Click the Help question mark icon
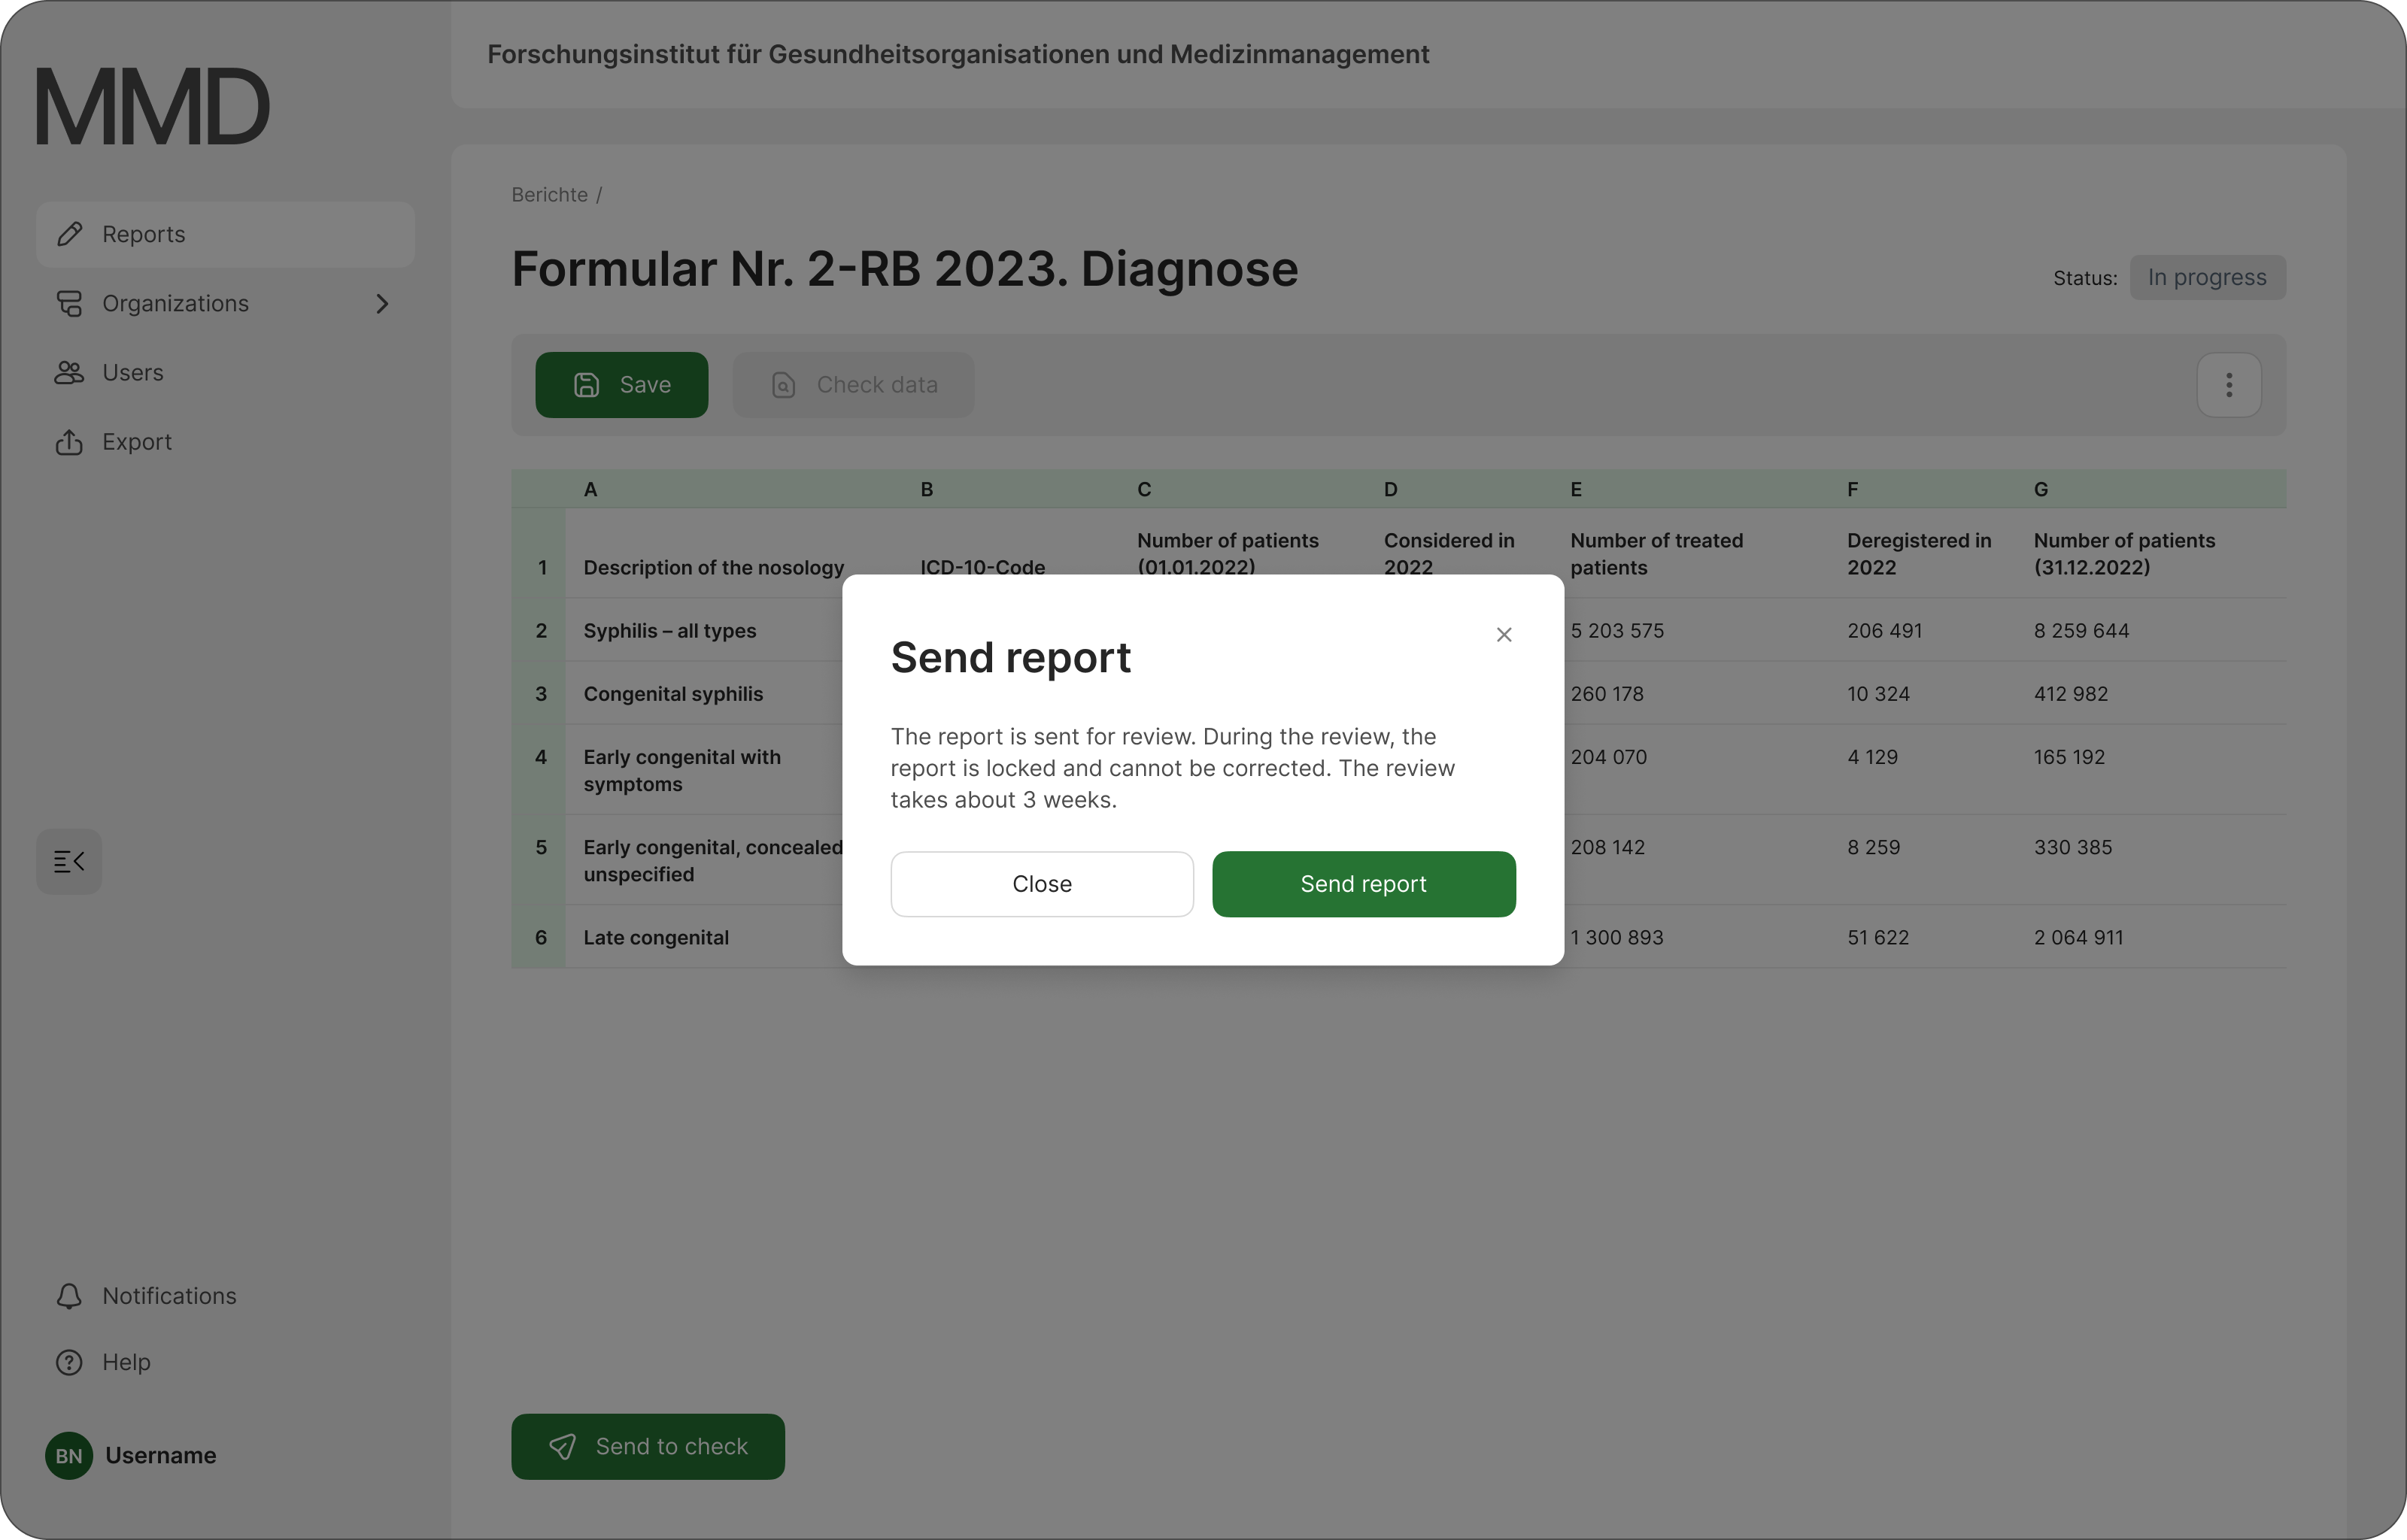This screenshot has height=1540, width=2407. tap(69, 1362)
